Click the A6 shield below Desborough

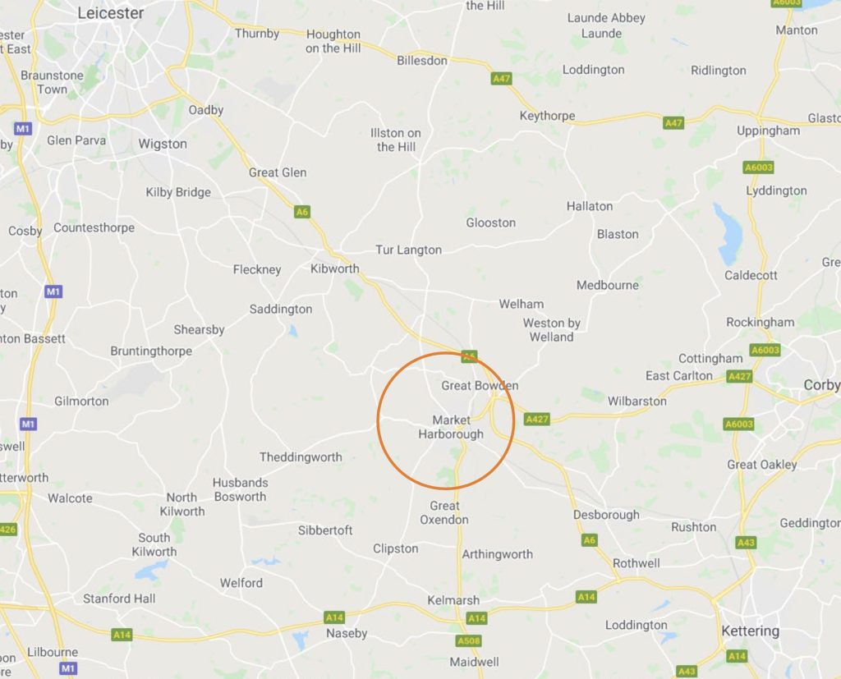tap(590, 540)
